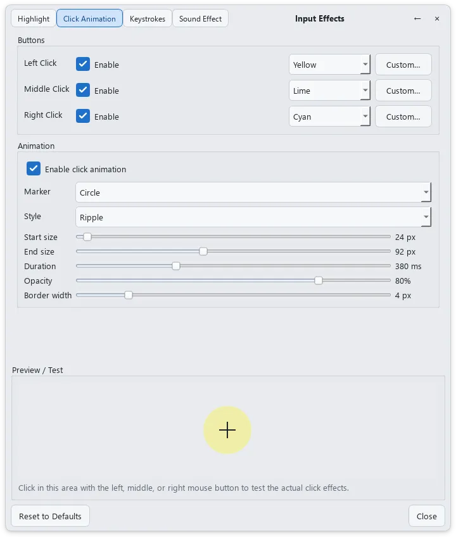Uncheck the Right Click enable checkbox
Screen dimensions: 456x537
coord(83,116)
